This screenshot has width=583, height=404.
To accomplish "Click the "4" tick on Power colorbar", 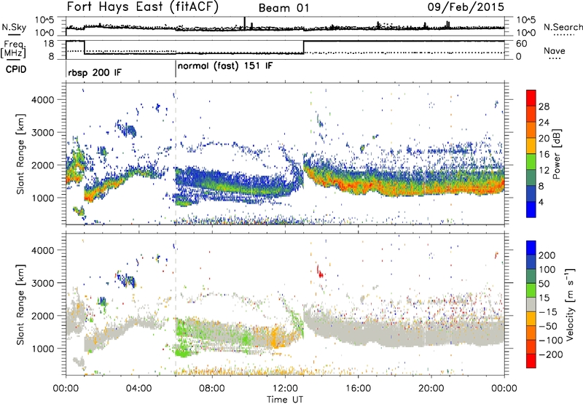I will (541, 201).
